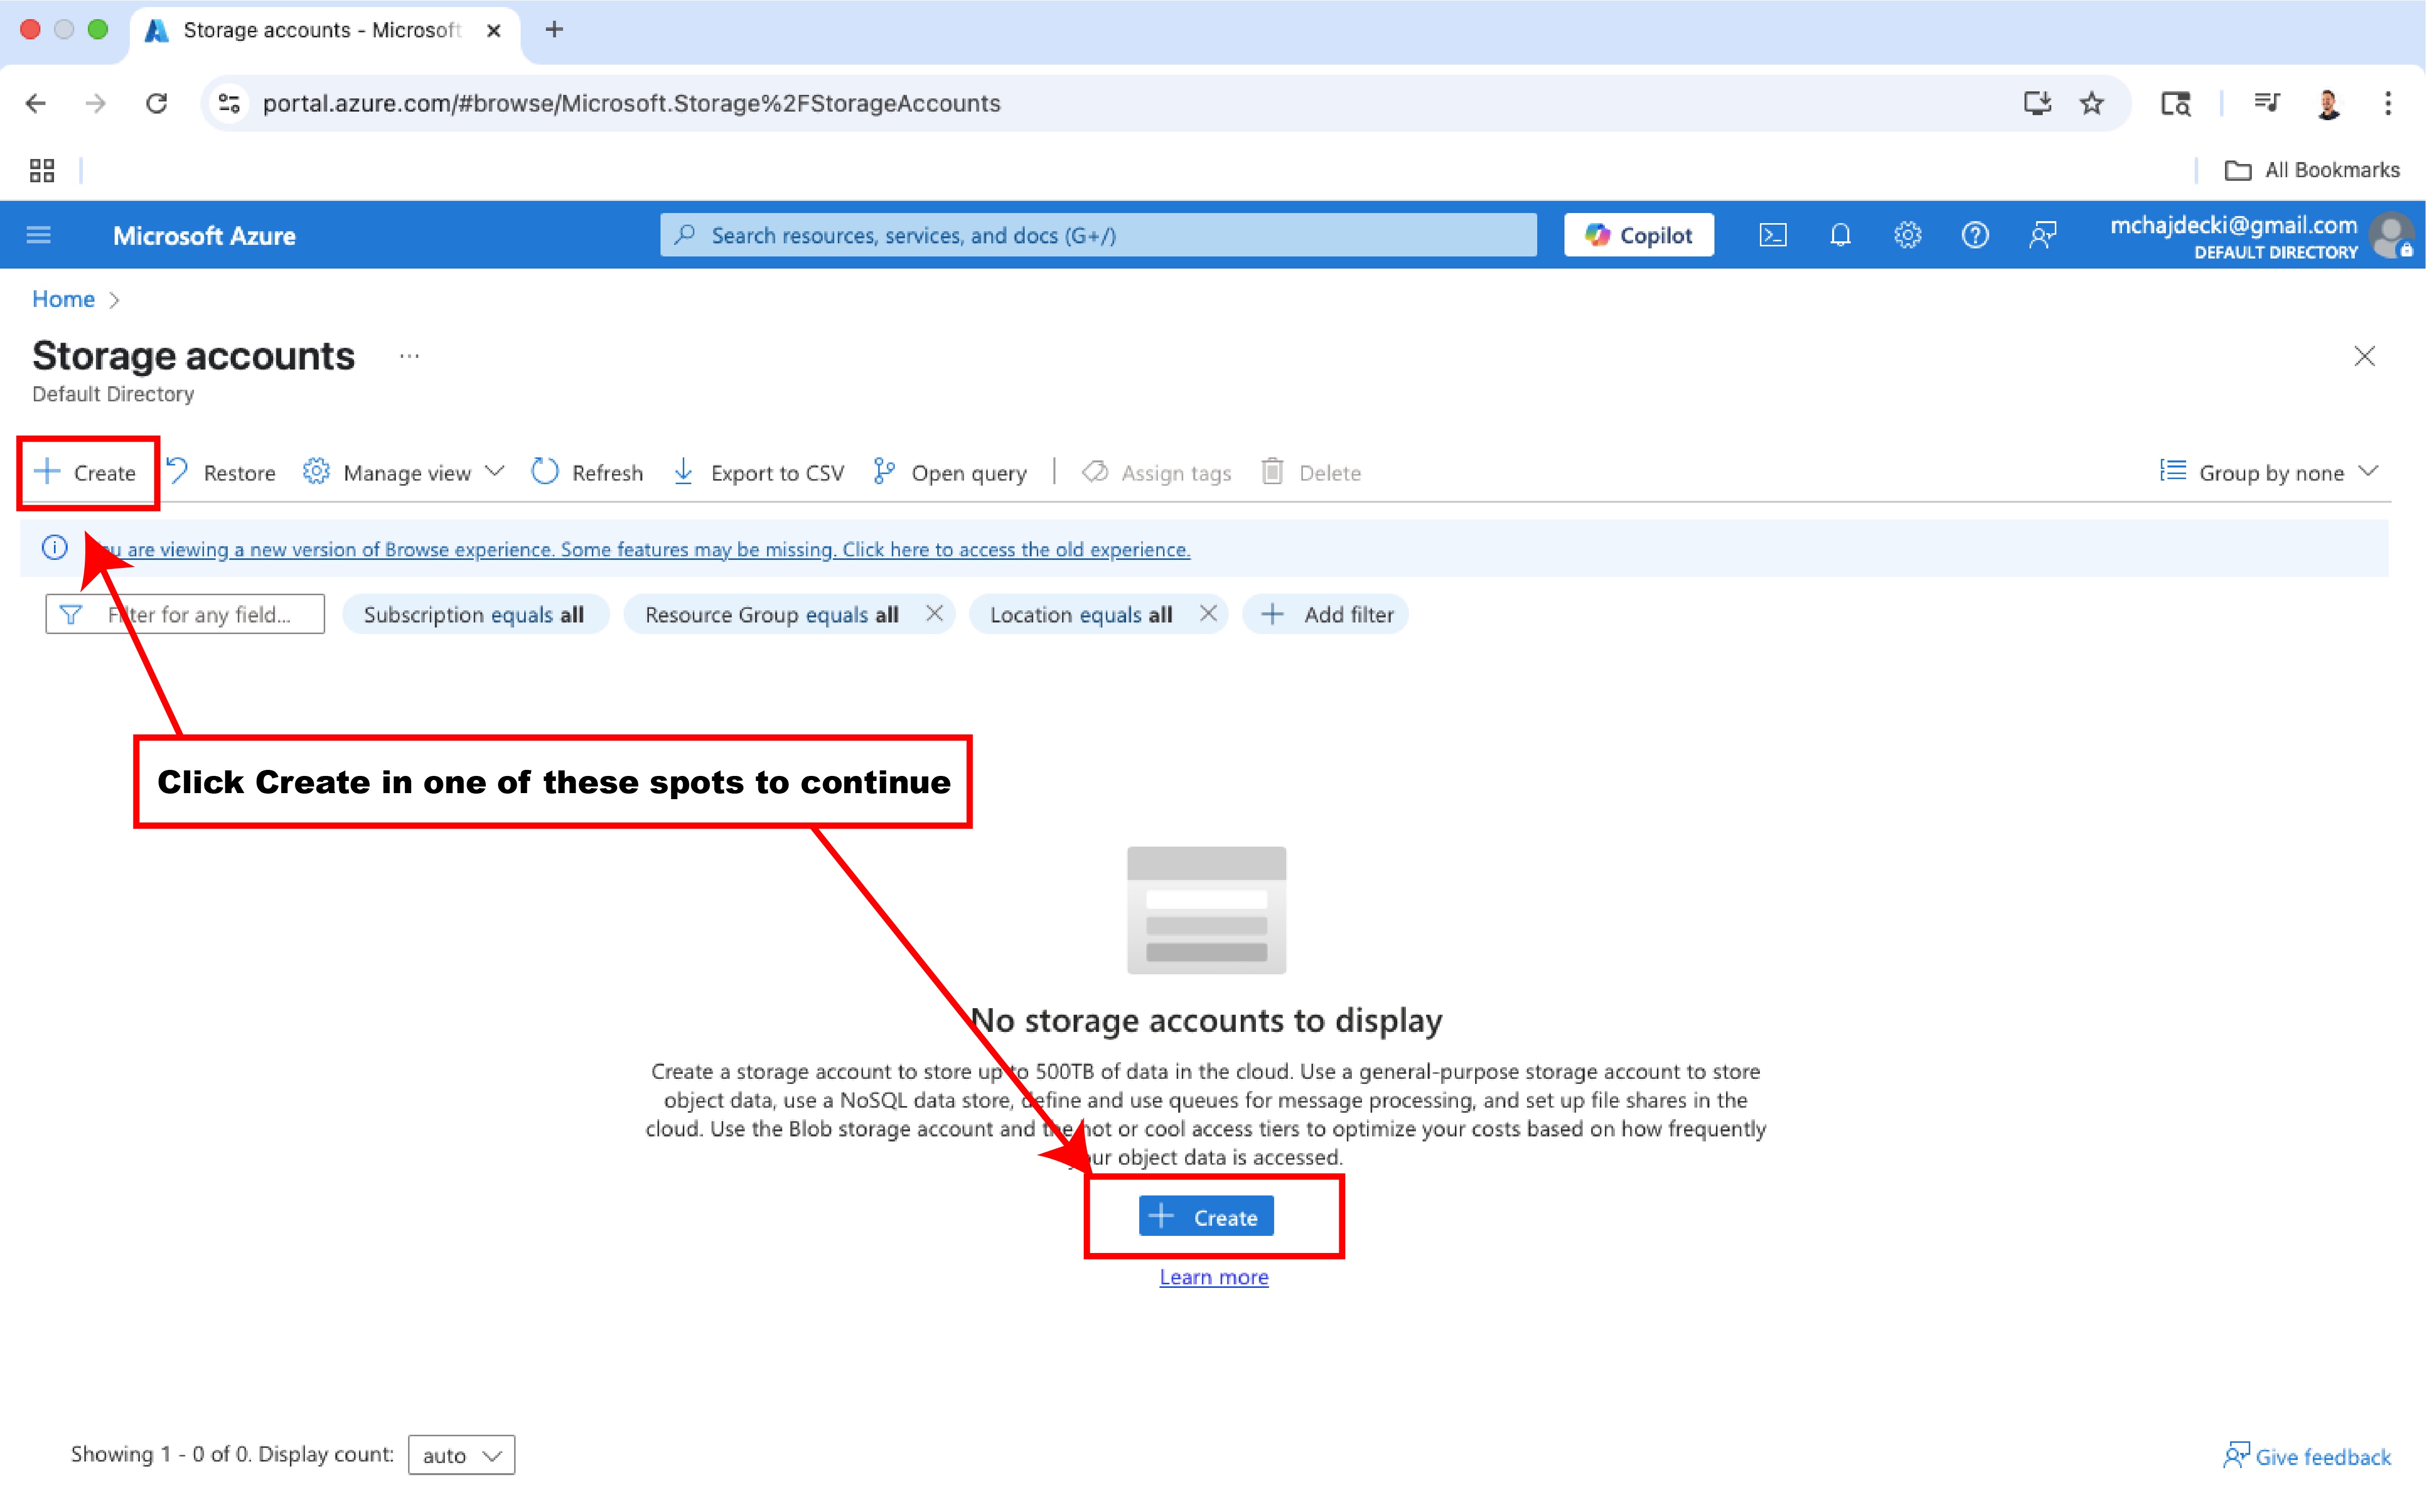Click Restore in the command bar
This screenshot has height=1512, width=2426.
221,472
